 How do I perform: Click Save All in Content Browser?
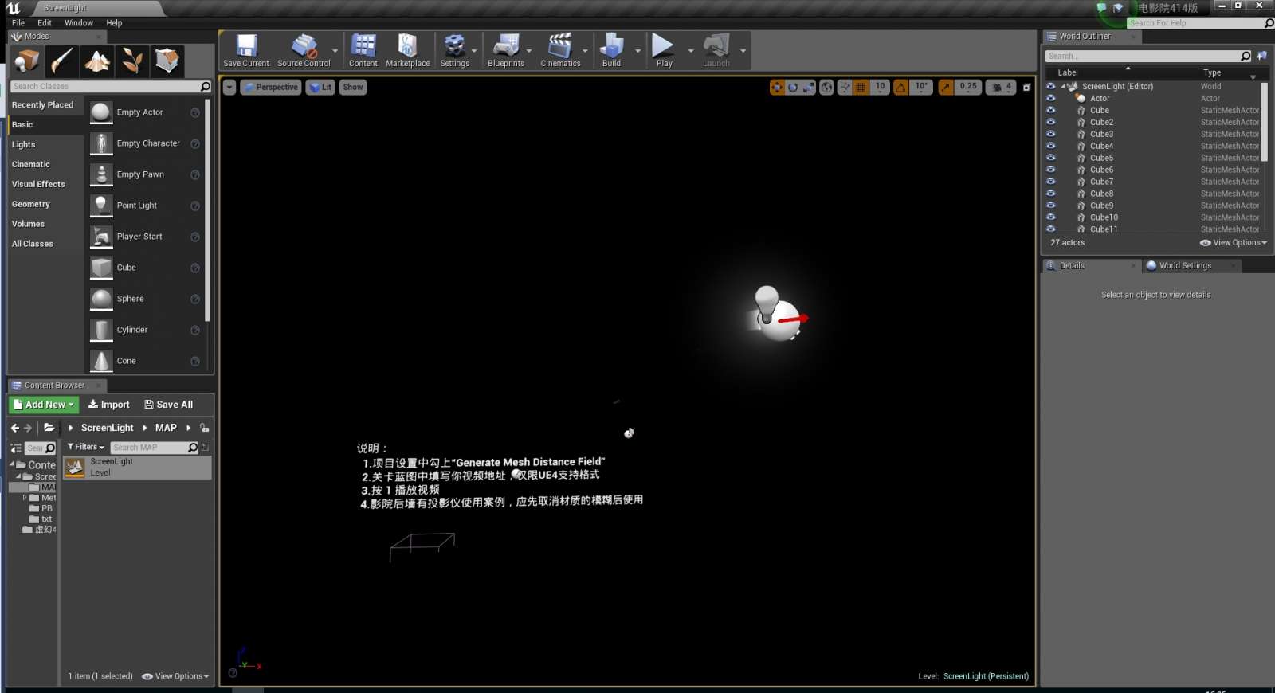168,405
